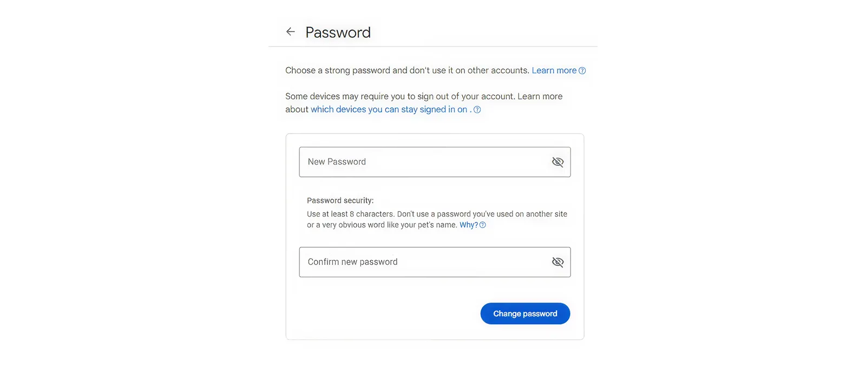Focus the Confirm new password input

(x=435, y=262)
